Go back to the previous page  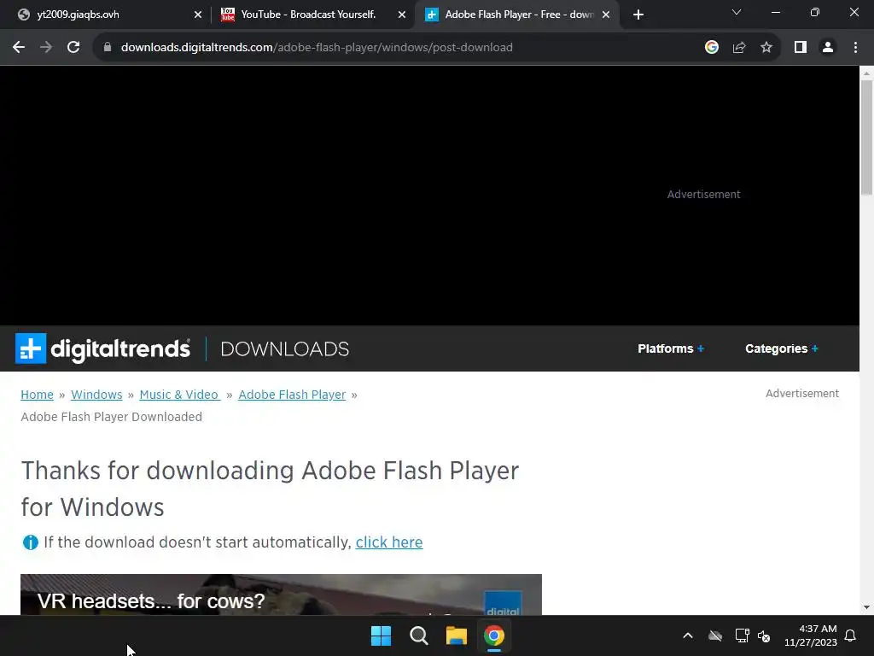[x=19, y=48]
